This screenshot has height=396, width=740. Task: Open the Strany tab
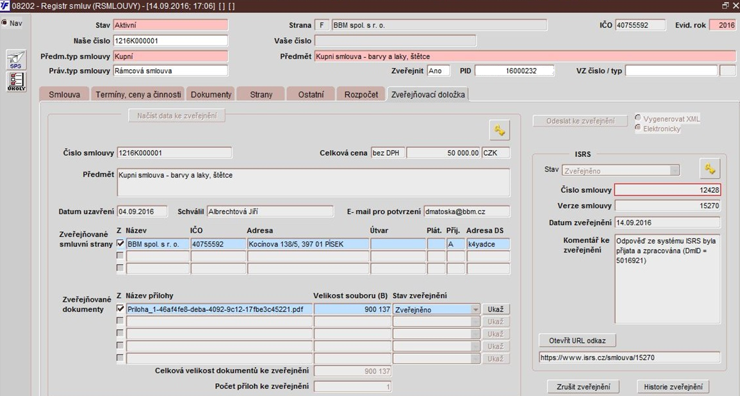261,94
